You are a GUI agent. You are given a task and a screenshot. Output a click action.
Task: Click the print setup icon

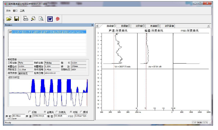(33, 19)
